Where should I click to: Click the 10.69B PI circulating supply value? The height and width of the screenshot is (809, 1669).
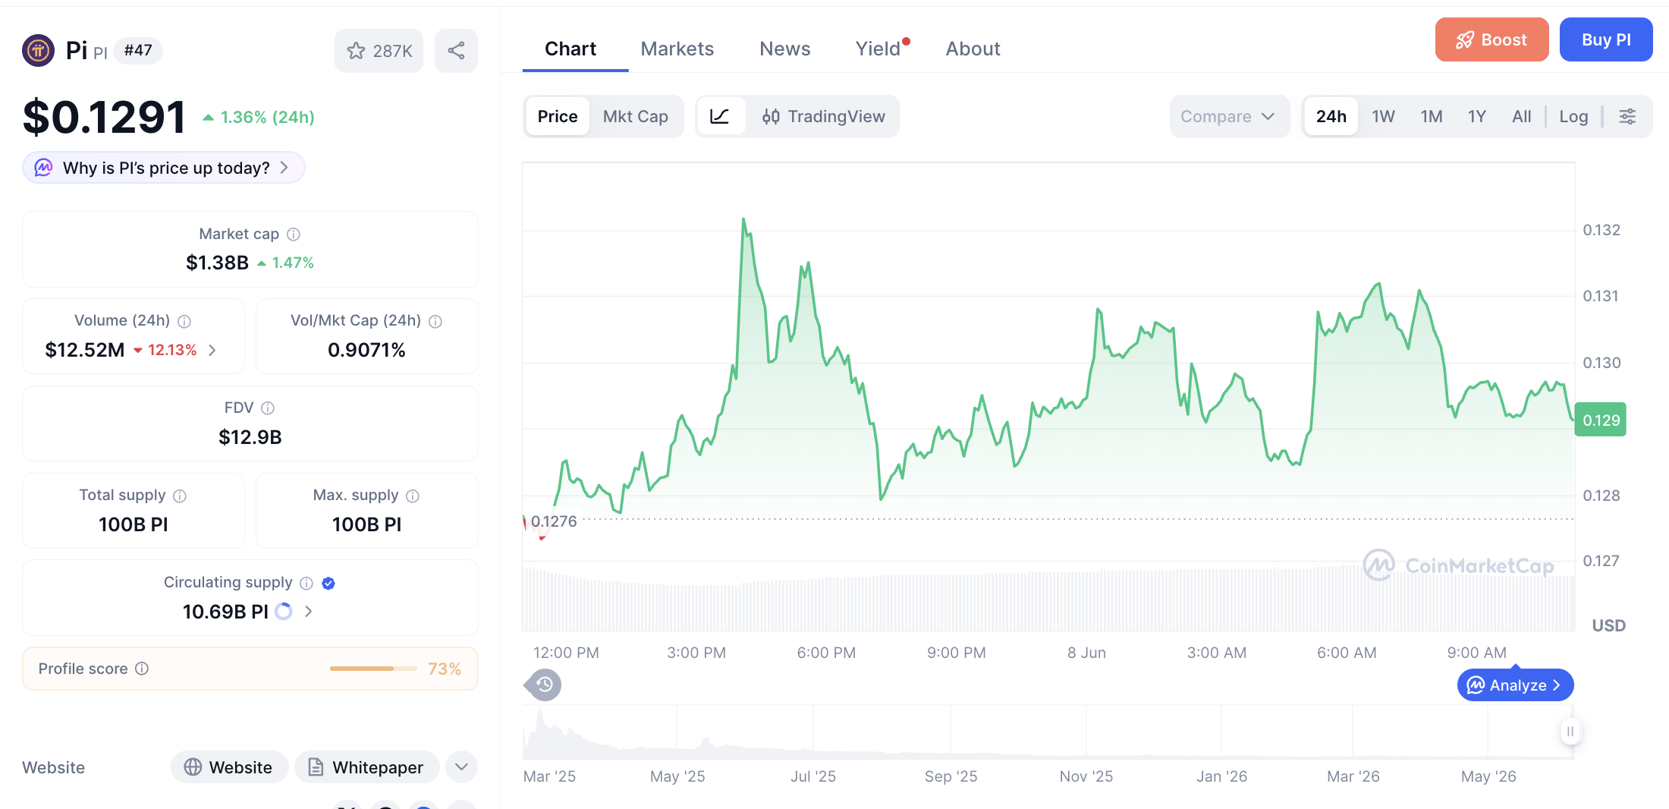[225, 612]
